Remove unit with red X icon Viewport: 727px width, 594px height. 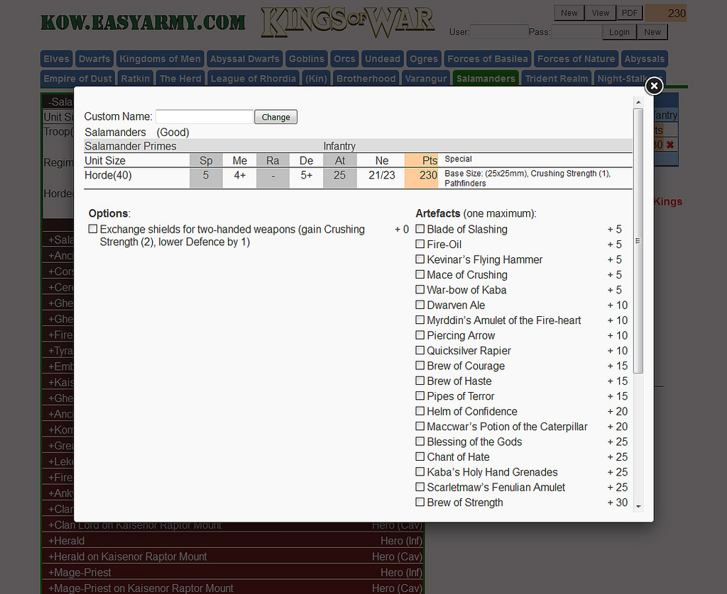click(669, 145)
